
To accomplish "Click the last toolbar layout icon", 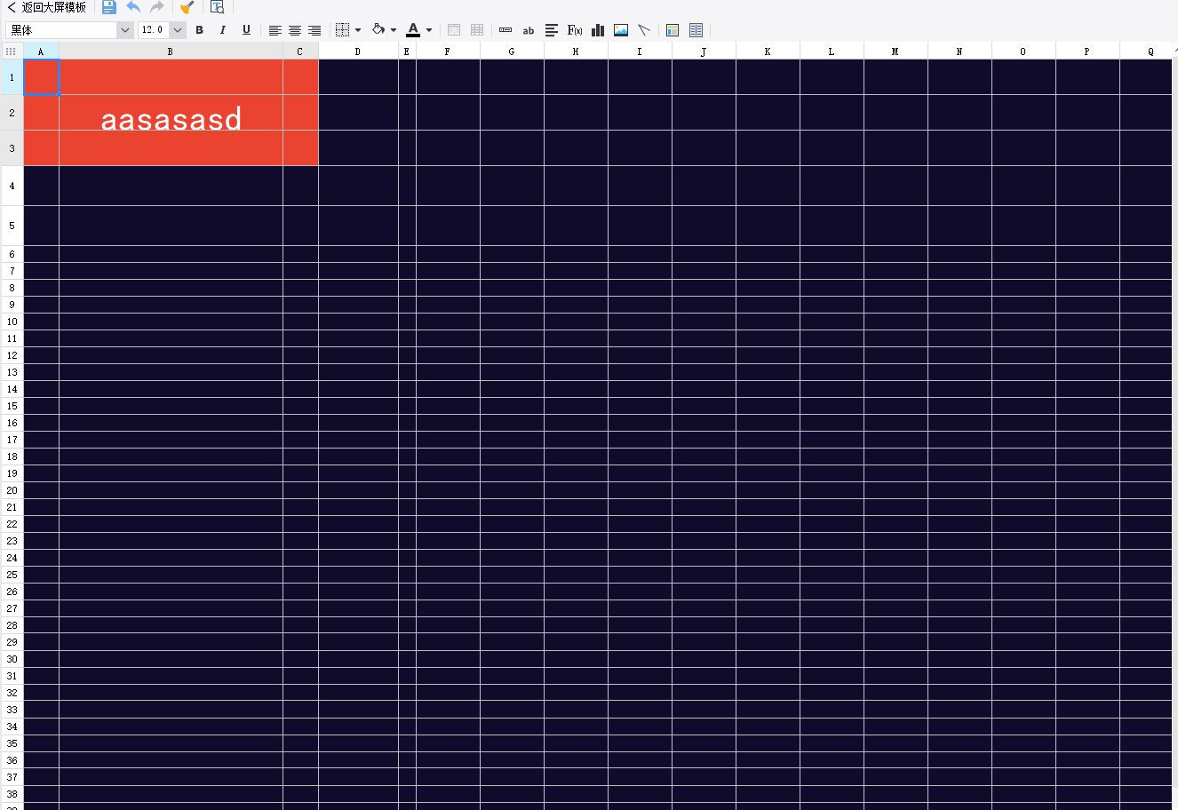I will [696, 30].
